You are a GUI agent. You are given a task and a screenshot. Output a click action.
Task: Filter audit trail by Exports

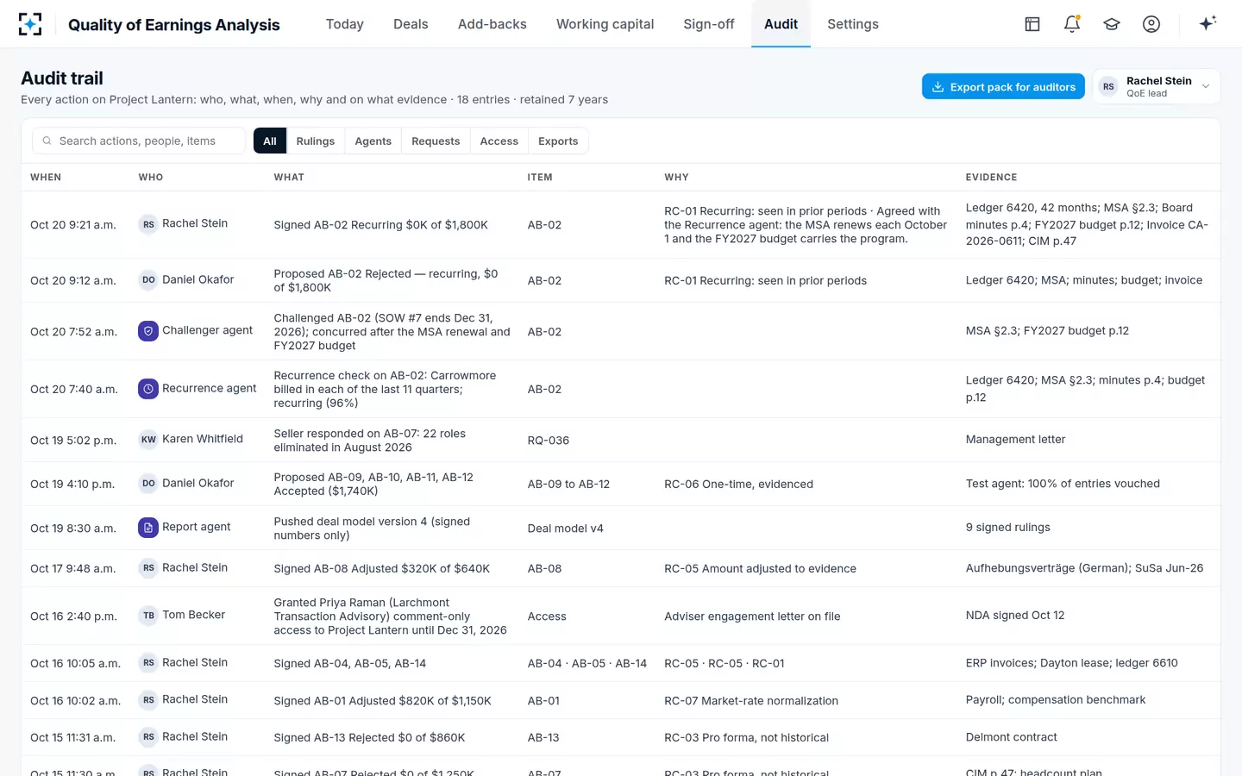pyautogui.click(x=558, y=141)
